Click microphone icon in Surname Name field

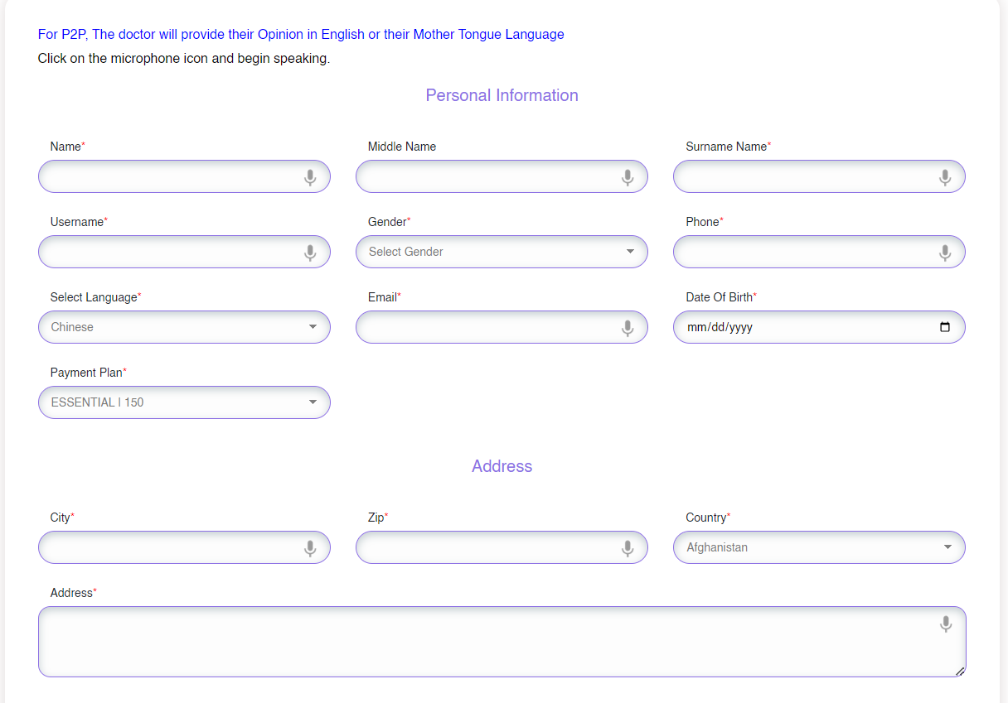click(x=945, y=177)
